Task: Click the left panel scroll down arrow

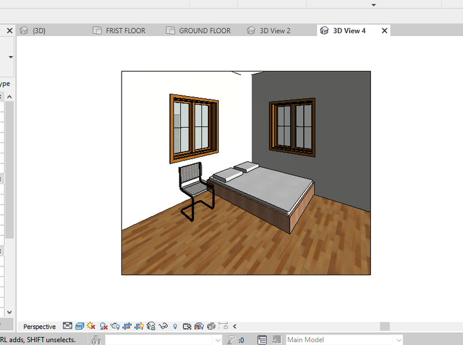Action: (9, 312)
